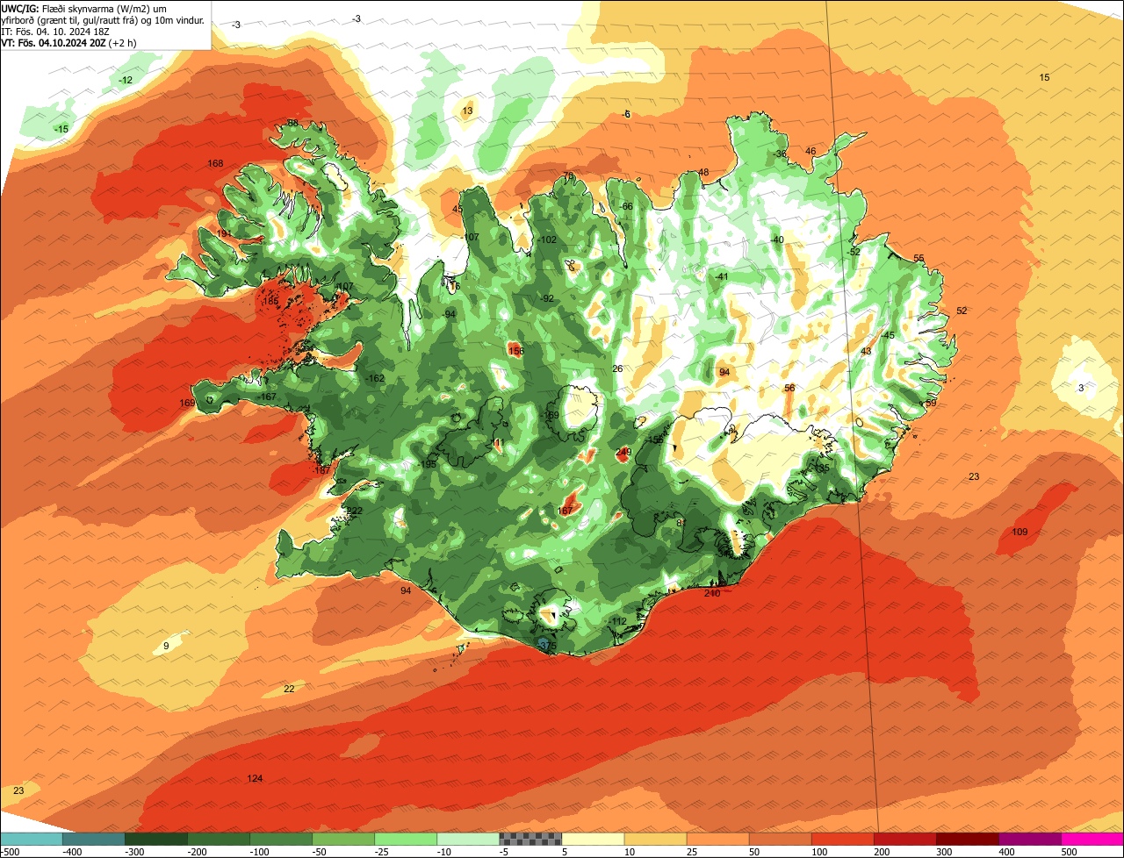1124x858 pixels.
Task: Select the value 9 in the yellow sea patch
Action: pos(166,647)
